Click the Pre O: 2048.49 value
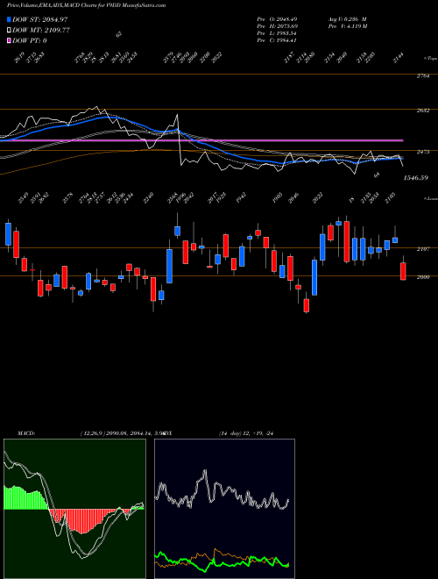Screen dimensions: 438x579 point(277,18)
